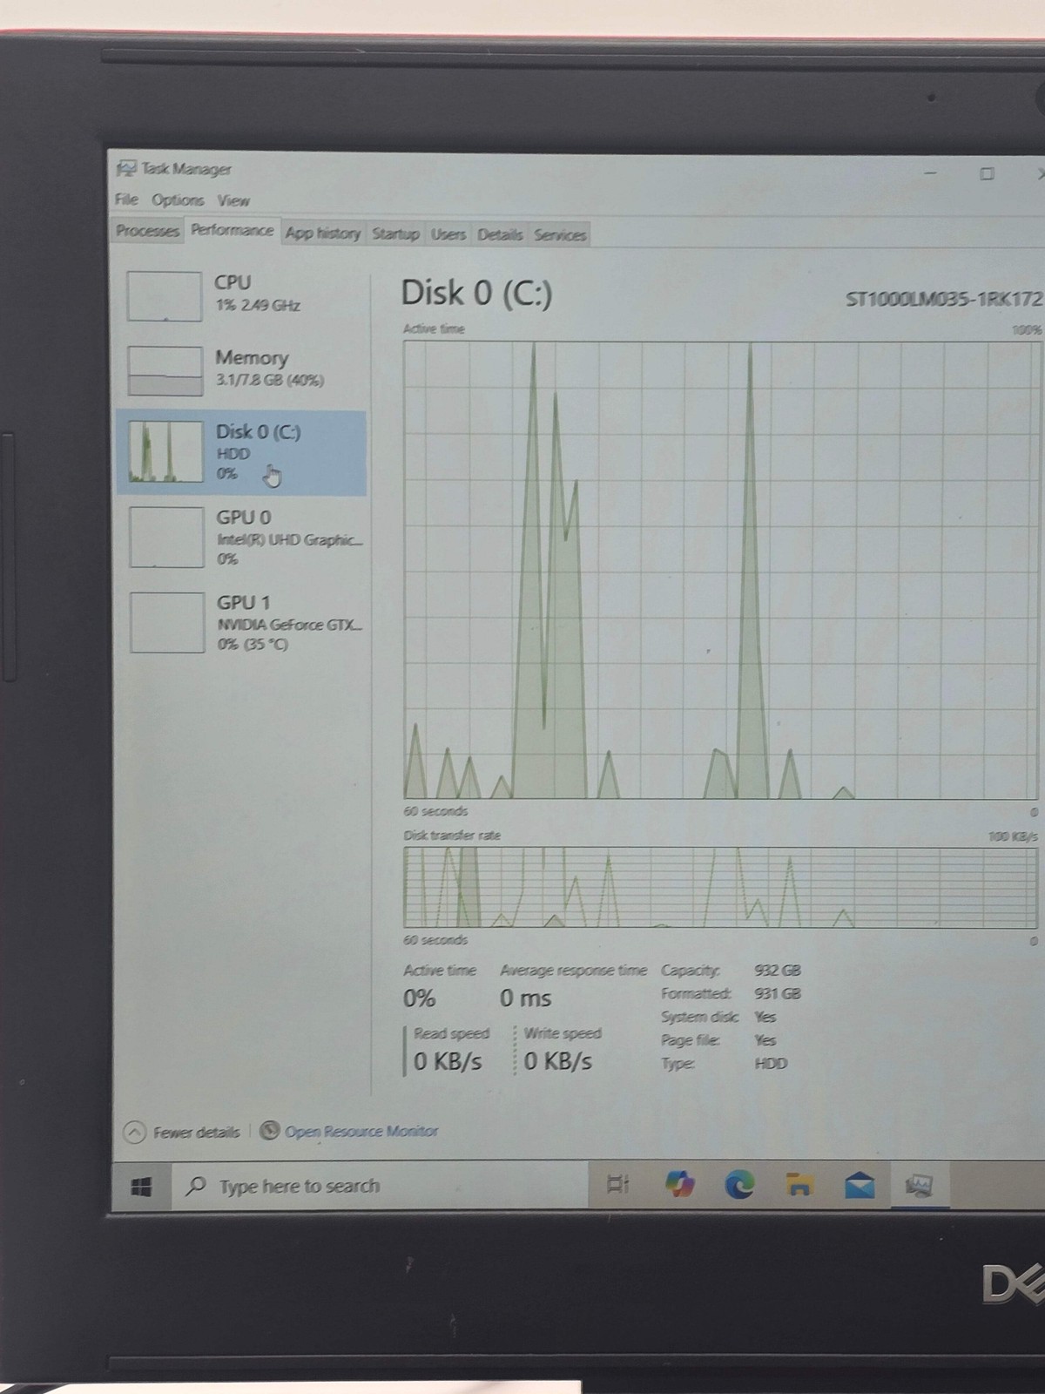The height and width of the screenshot is (1394, 1045).
Task: Switch to the Processes tab
Action: tap(147, 231)
